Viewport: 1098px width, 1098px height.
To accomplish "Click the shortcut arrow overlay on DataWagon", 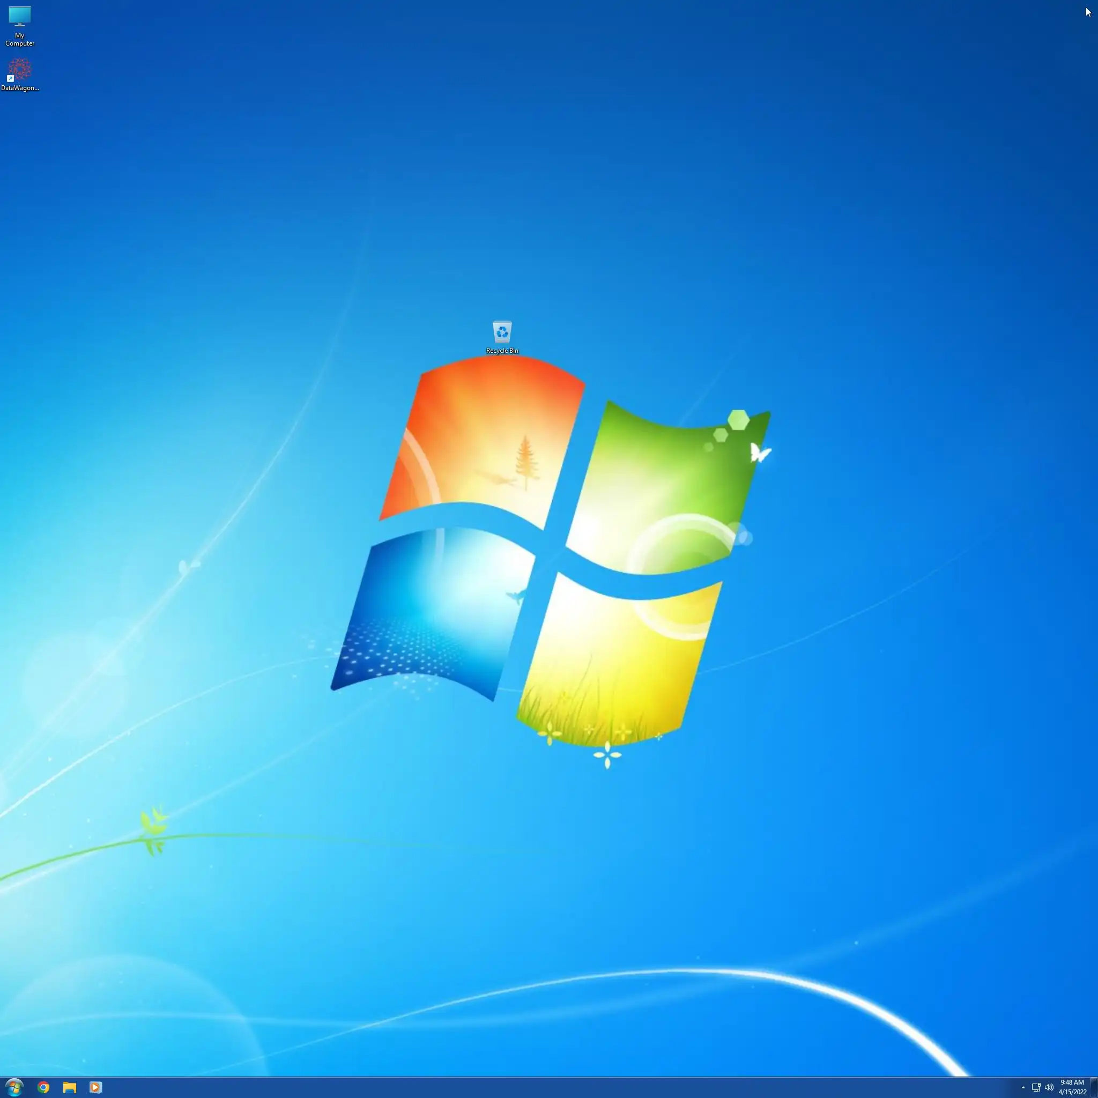I will (10, 79).
